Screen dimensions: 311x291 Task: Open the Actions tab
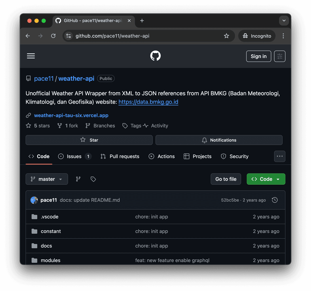[162, 156]
